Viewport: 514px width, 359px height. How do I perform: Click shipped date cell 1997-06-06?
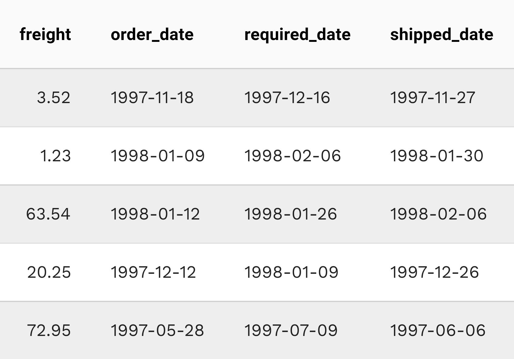(x=437, y=330)
